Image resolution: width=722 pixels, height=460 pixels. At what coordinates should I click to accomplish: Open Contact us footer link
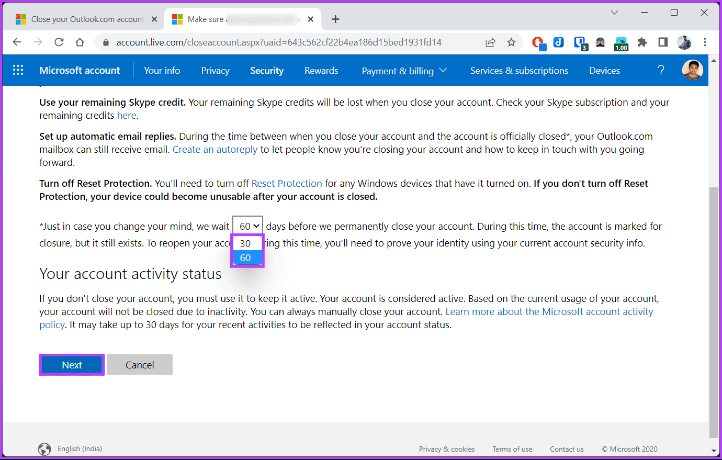567,449
